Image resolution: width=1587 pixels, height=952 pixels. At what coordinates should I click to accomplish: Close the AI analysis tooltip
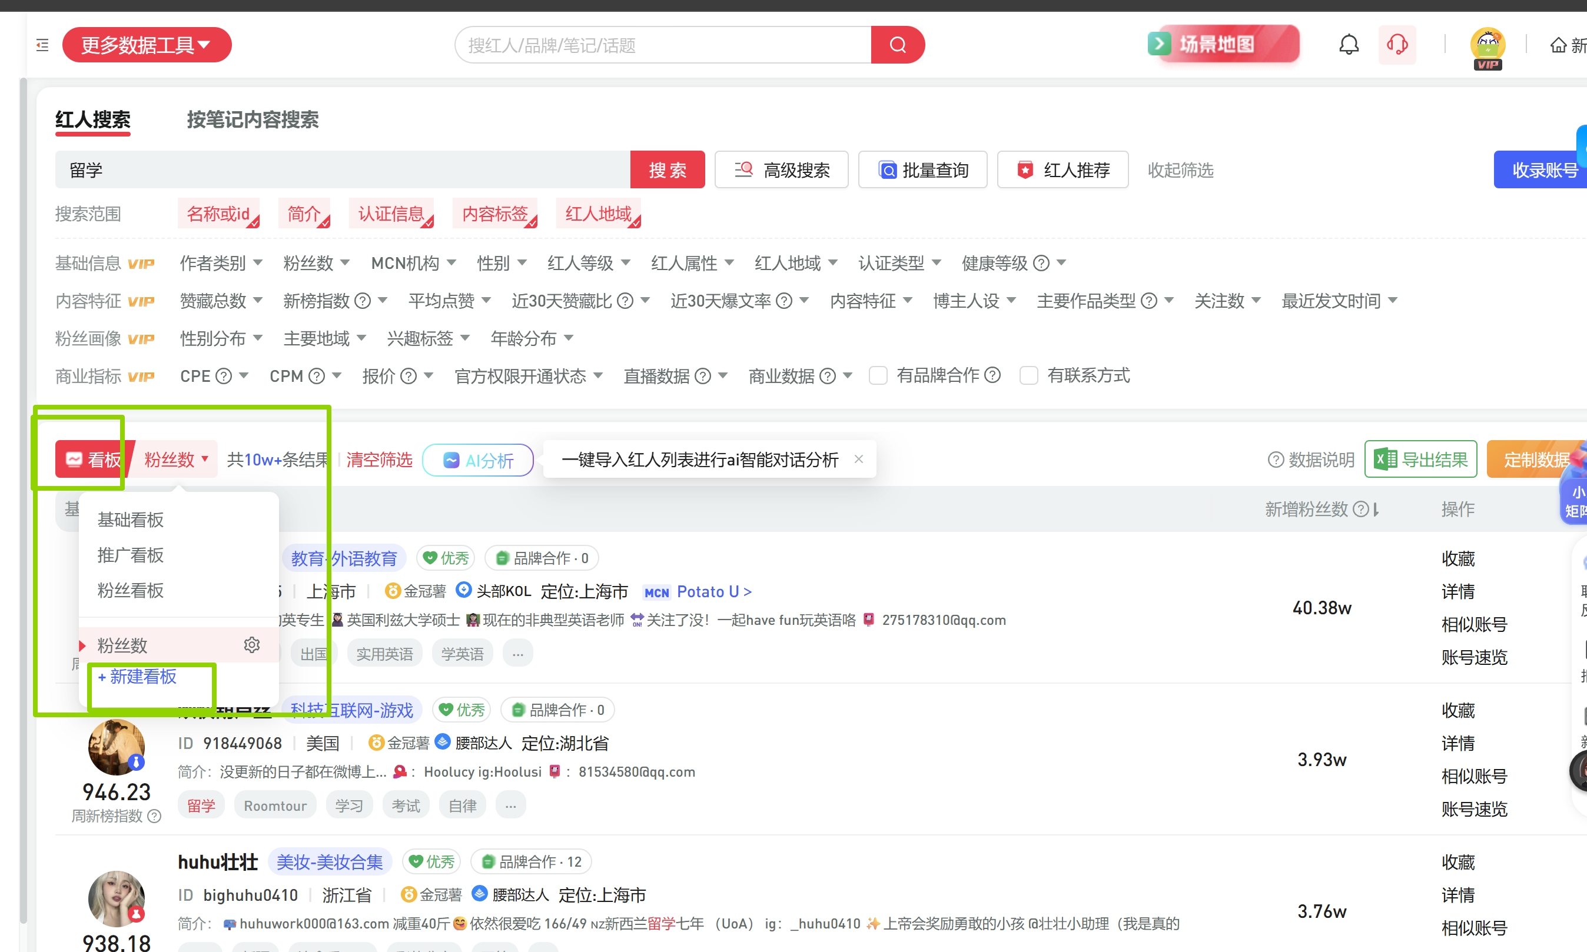pyautogui.click(x=858, y=459)
